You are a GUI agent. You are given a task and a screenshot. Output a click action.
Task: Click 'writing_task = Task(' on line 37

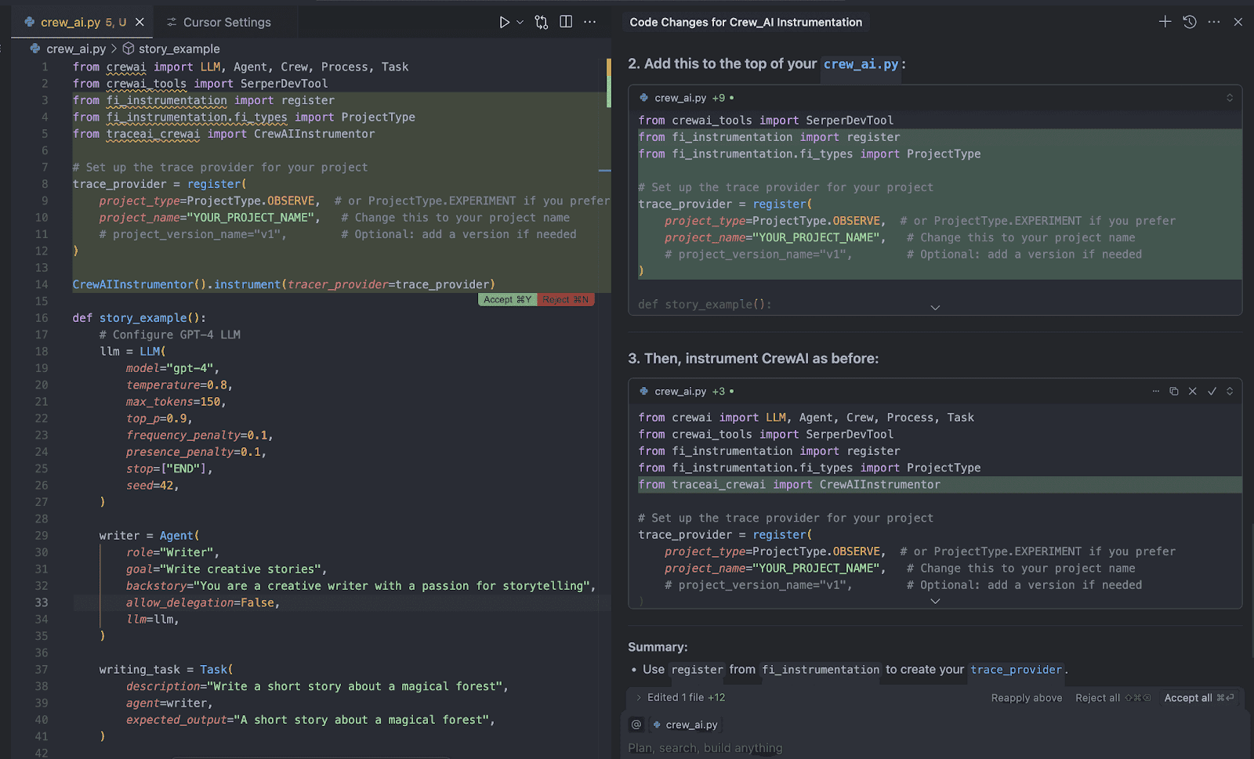coord(166,670)
